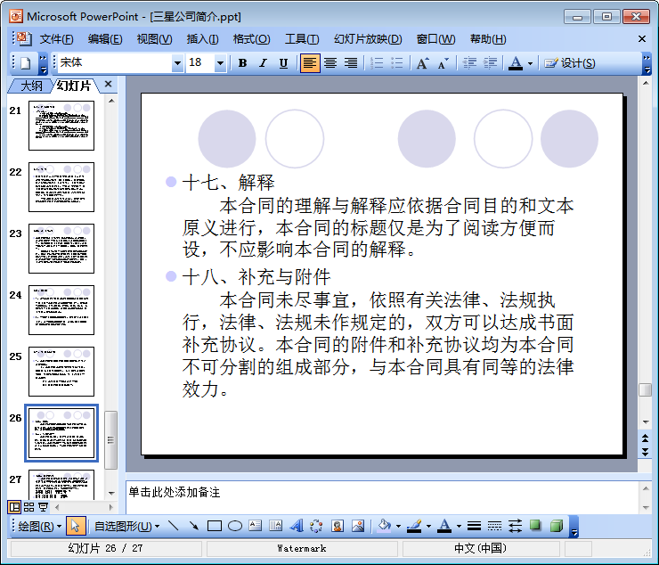
Task: Toggle underline formatting
Action: coord(283,63)
